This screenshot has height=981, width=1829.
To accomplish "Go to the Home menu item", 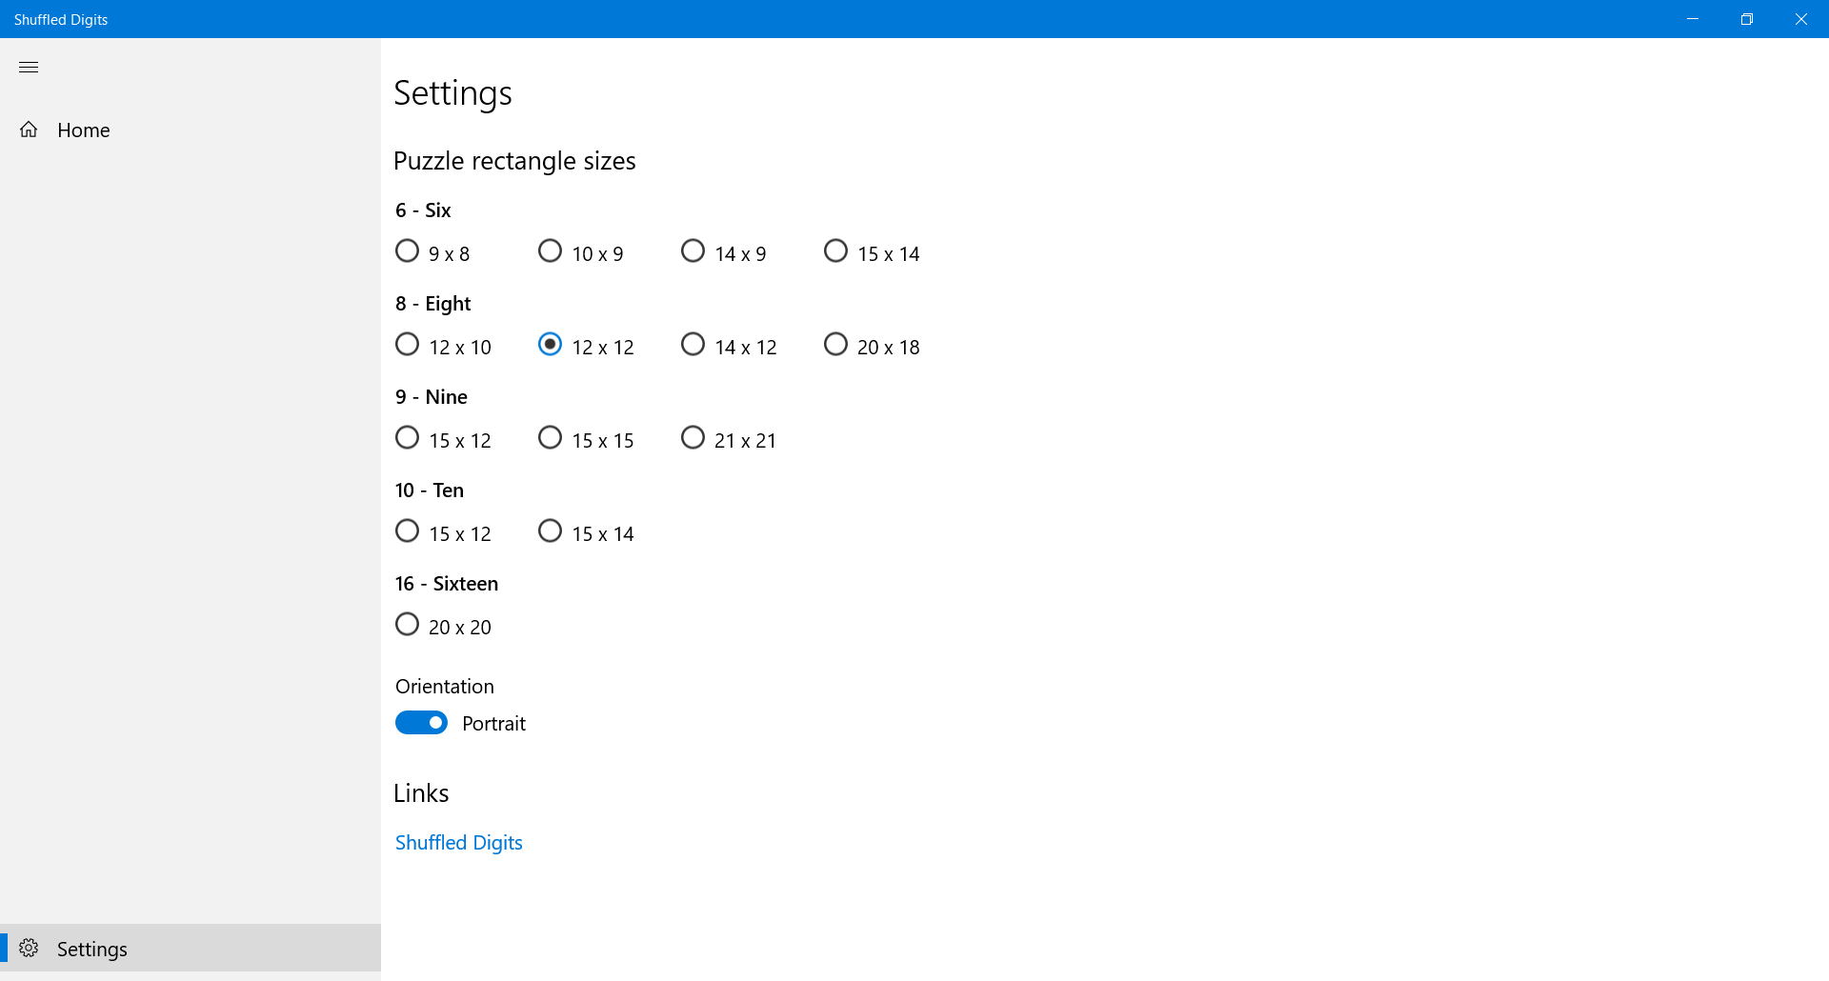I will pyautogui.click(x=84, y=130).
